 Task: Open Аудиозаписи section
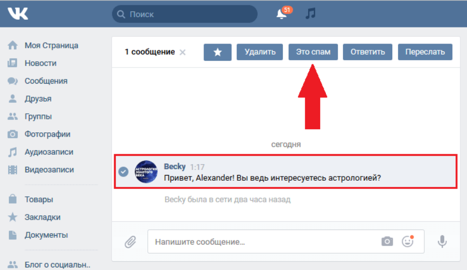click(49, 152)
